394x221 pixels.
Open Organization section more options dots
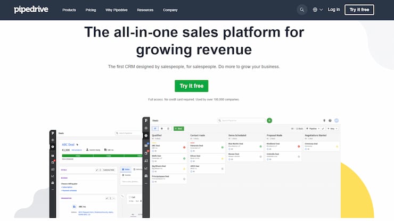[113, 198]
